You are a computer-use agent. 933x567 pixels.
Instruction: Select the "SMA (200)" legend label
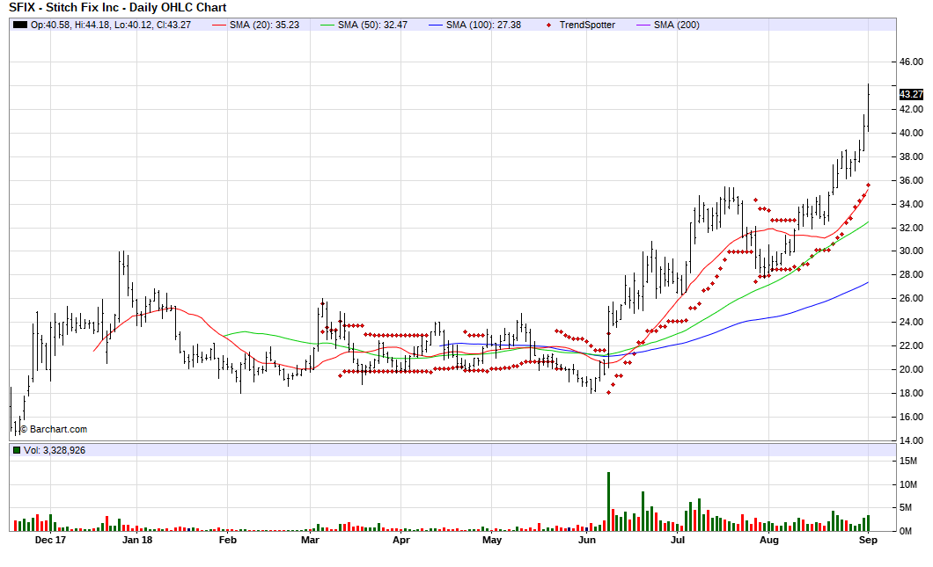tap(677, 25)
